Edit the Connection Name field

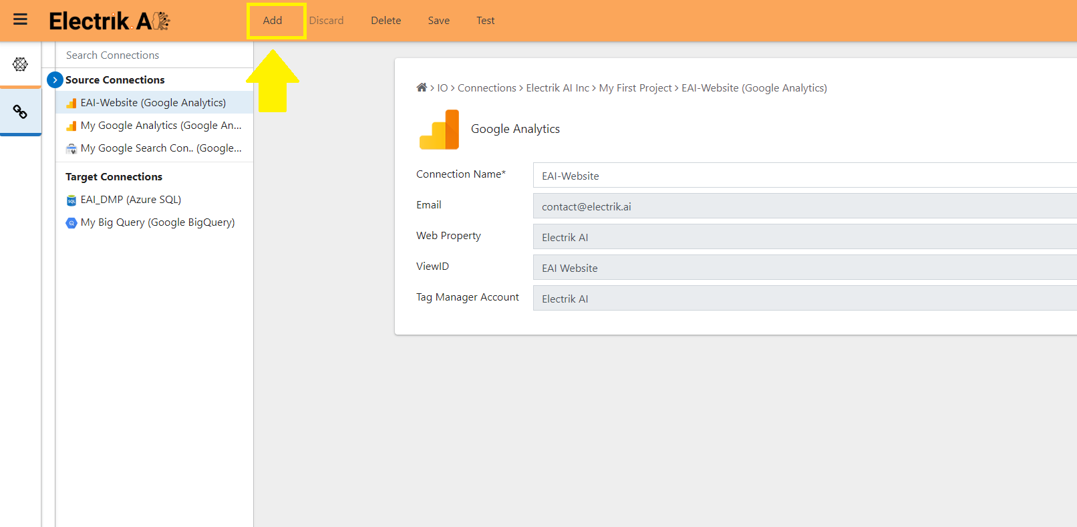(802, 176)
